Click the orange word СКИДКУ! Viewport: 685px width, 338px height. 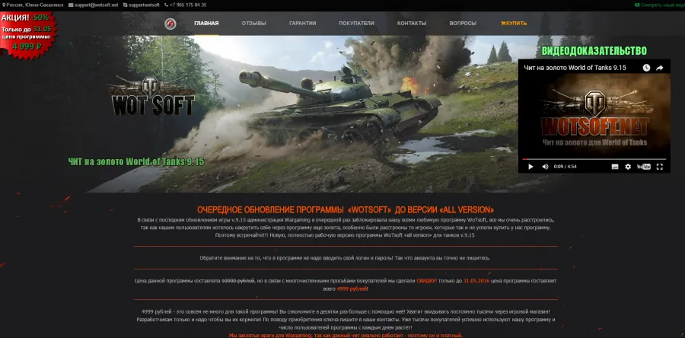coord(426,281)
